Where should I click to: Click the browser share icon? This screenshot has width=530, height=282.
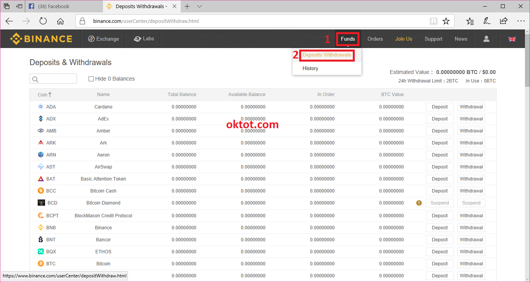click(x=504, y=21)
